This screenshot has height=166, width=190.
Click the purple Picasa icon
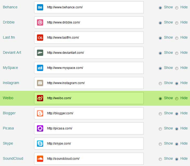click(x=40, y=128)
